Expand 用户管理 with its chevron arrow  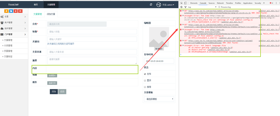[25, 23]
